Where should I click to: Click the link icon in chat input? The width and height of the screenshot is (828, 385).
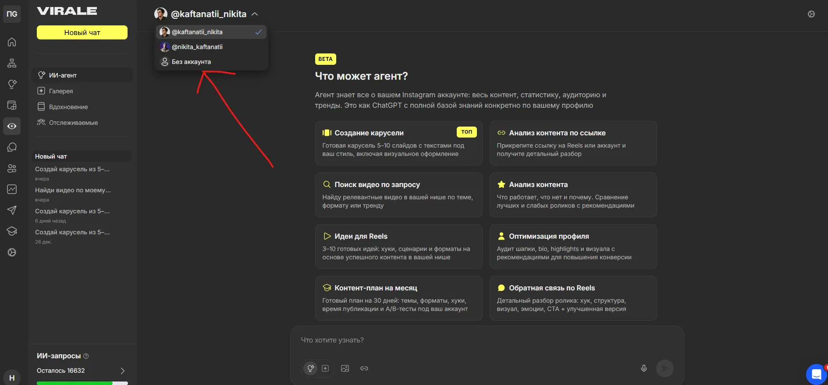(364, 368)
